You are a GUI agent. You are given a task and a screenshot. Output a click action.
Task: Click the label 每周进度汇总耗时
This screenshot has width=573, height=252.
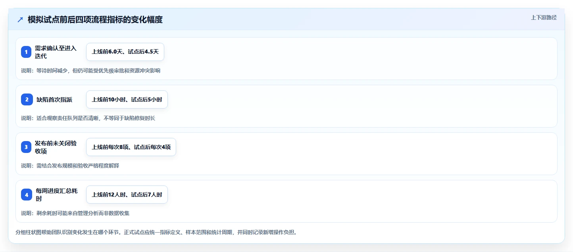[57, 195]
